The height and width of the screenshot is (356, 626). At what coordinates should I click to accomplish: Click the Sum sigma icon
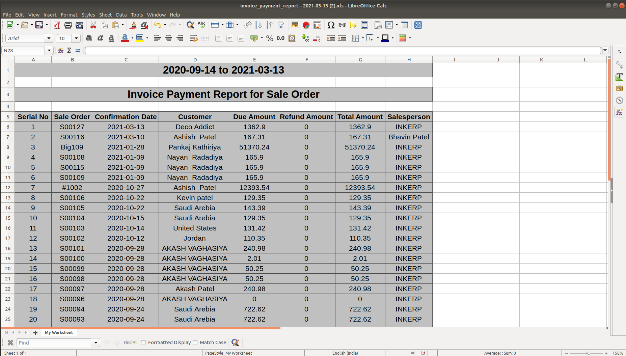[x=69, y=50]
